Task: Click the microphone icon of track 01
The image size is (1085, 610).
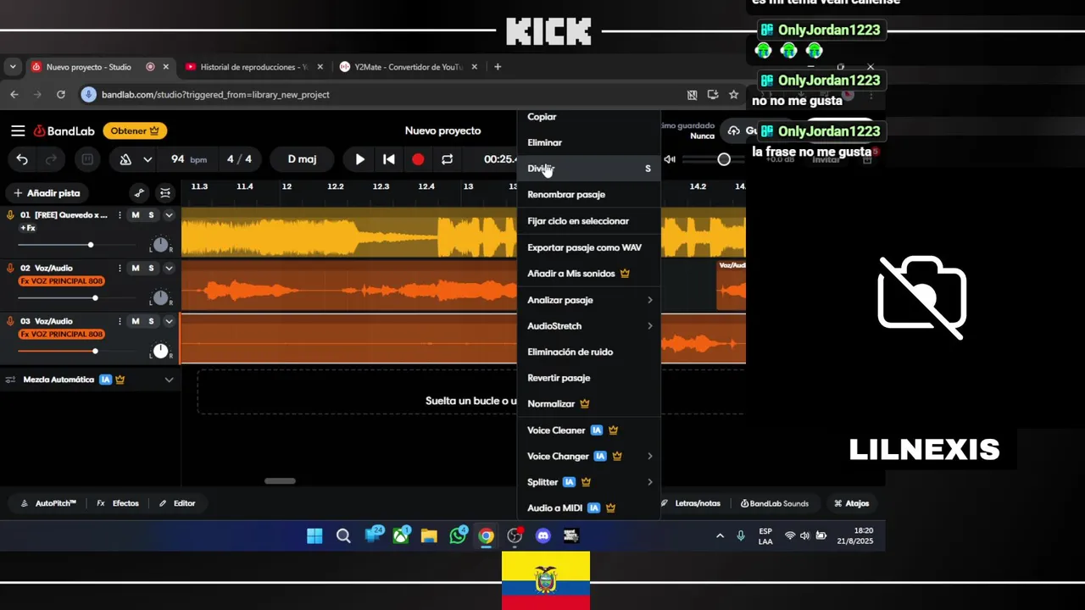Action: pos(10,215)
